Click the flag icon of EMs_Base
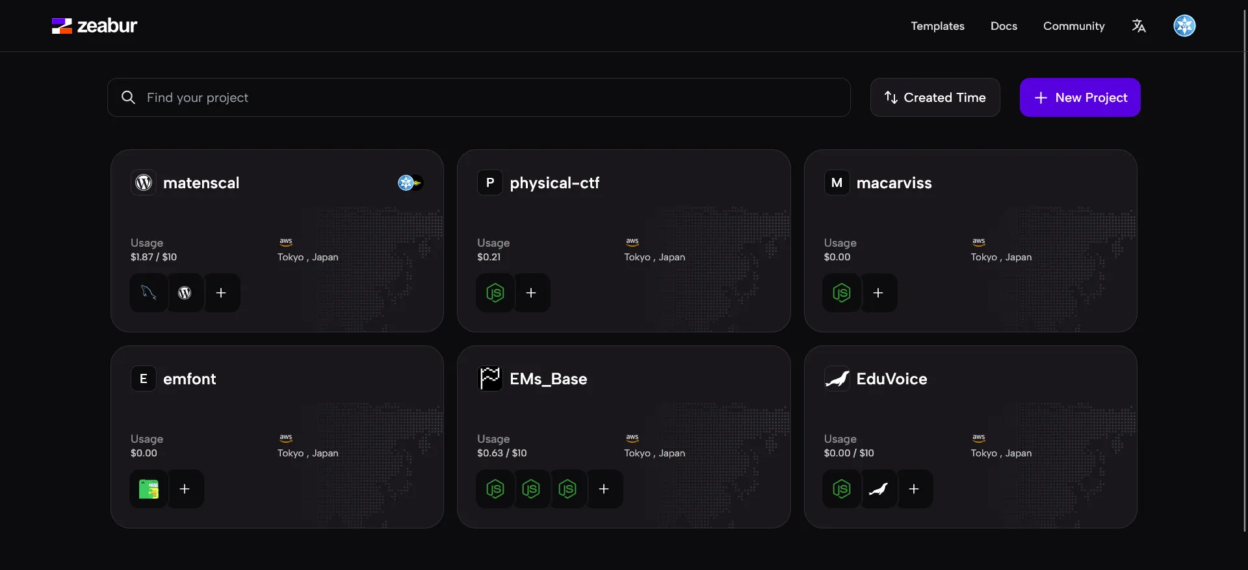1248x570 pixels. click(x=490, y=379)
